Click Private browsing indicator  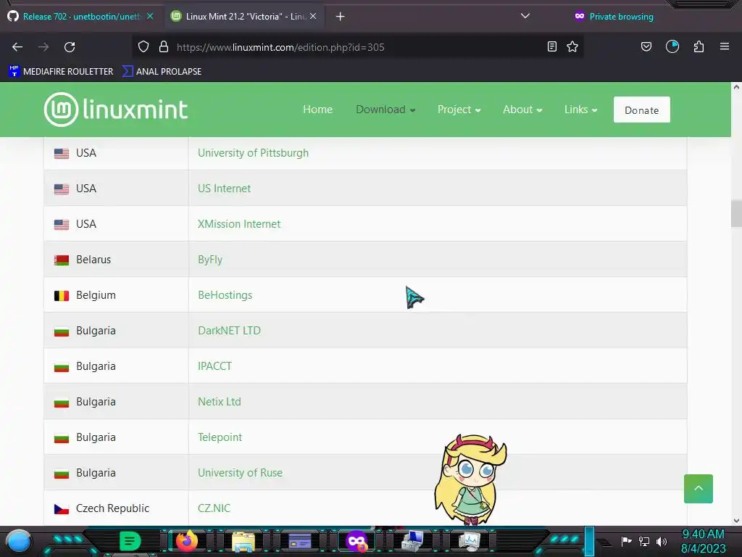click(x=614, y=17)
